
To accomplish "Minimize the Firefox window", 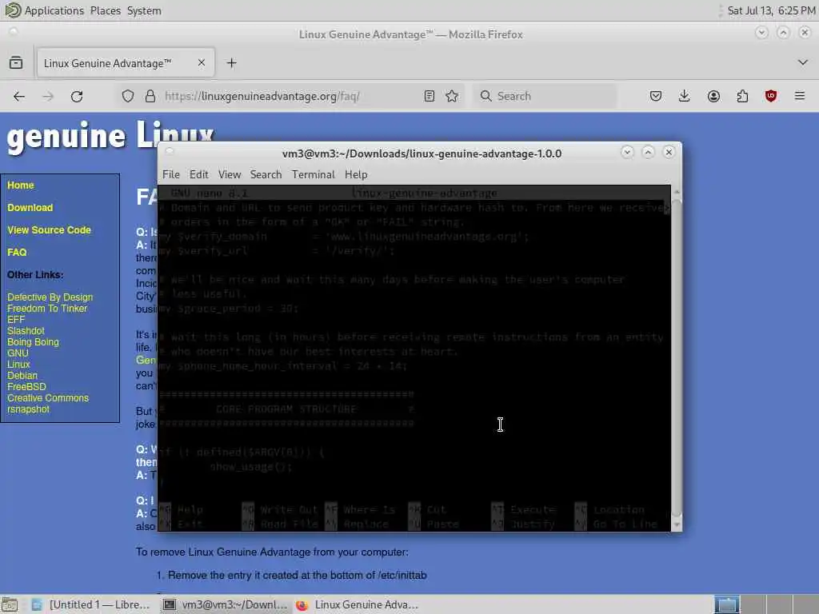I will tap(761, 33).
